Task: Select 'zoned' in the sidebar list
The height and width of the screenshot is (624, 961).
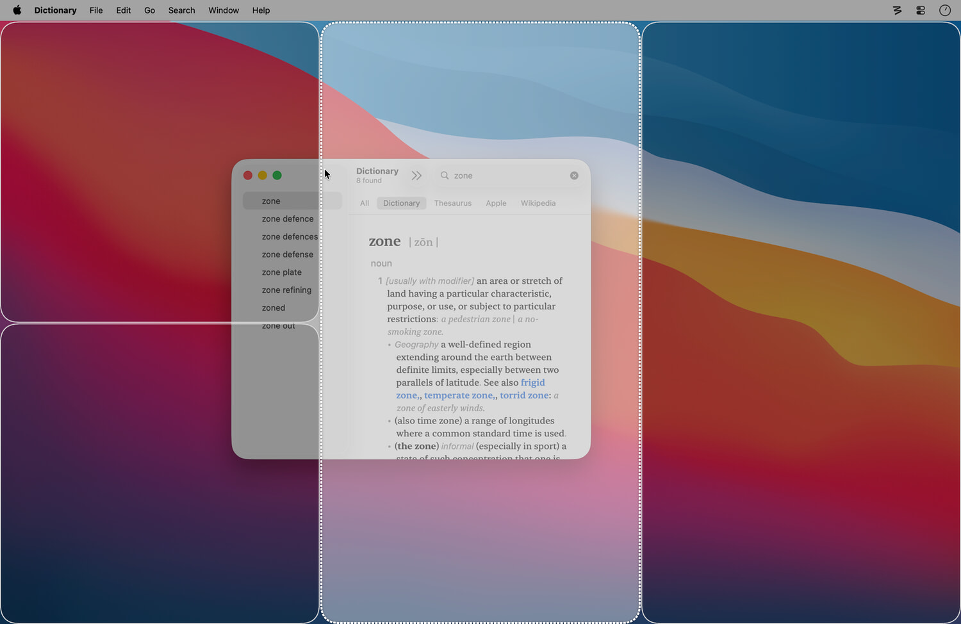Action: tap(274, 308)
